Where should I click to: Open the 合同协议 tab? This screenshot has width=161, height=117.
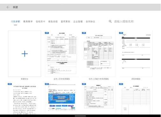coord(90,22)
